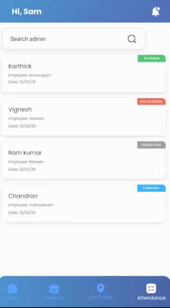Viewport: 170px width, 308px height.
Task: Click the blue Collected badge
Action: click(151, 188)
